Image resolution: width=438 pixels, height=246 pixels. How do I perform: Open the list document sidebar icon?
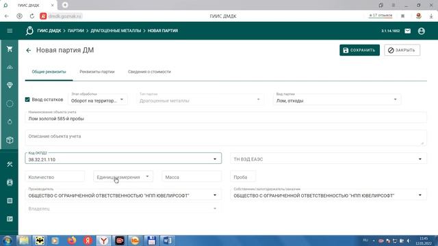pyautogui.click(x=10, y=201)
